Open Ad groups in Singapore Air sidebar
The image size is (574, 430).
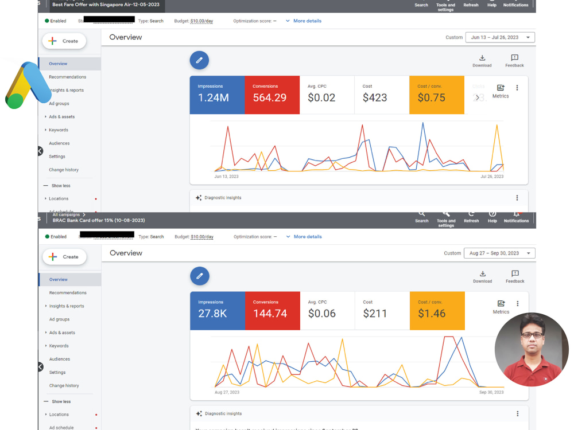(59, 103)
